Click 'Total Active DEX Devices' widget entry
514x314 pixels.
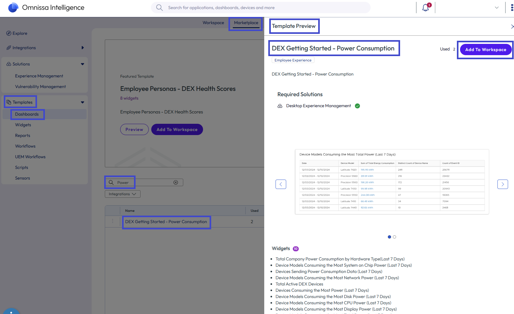[x=299, y=284]
